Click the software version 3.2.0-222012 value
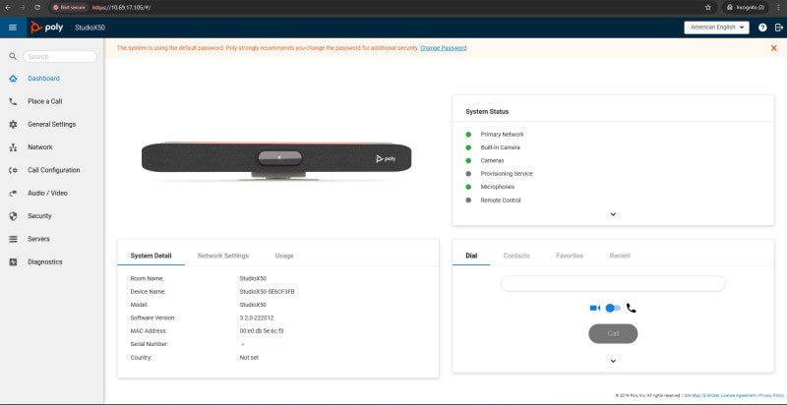Viewport: 787px width, 405px height. [257, 318]
